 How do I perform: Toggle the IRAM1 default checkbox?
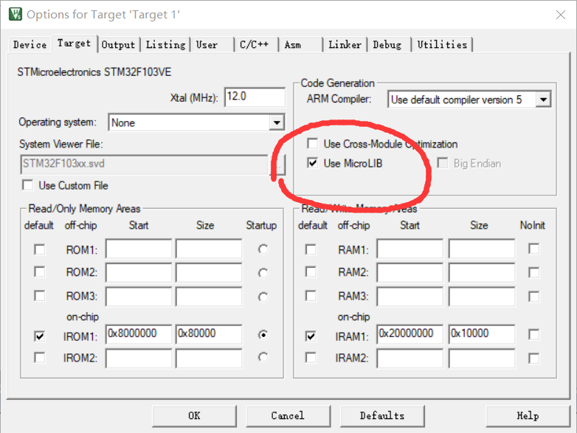pyautogui.click(x=311, y=336)
